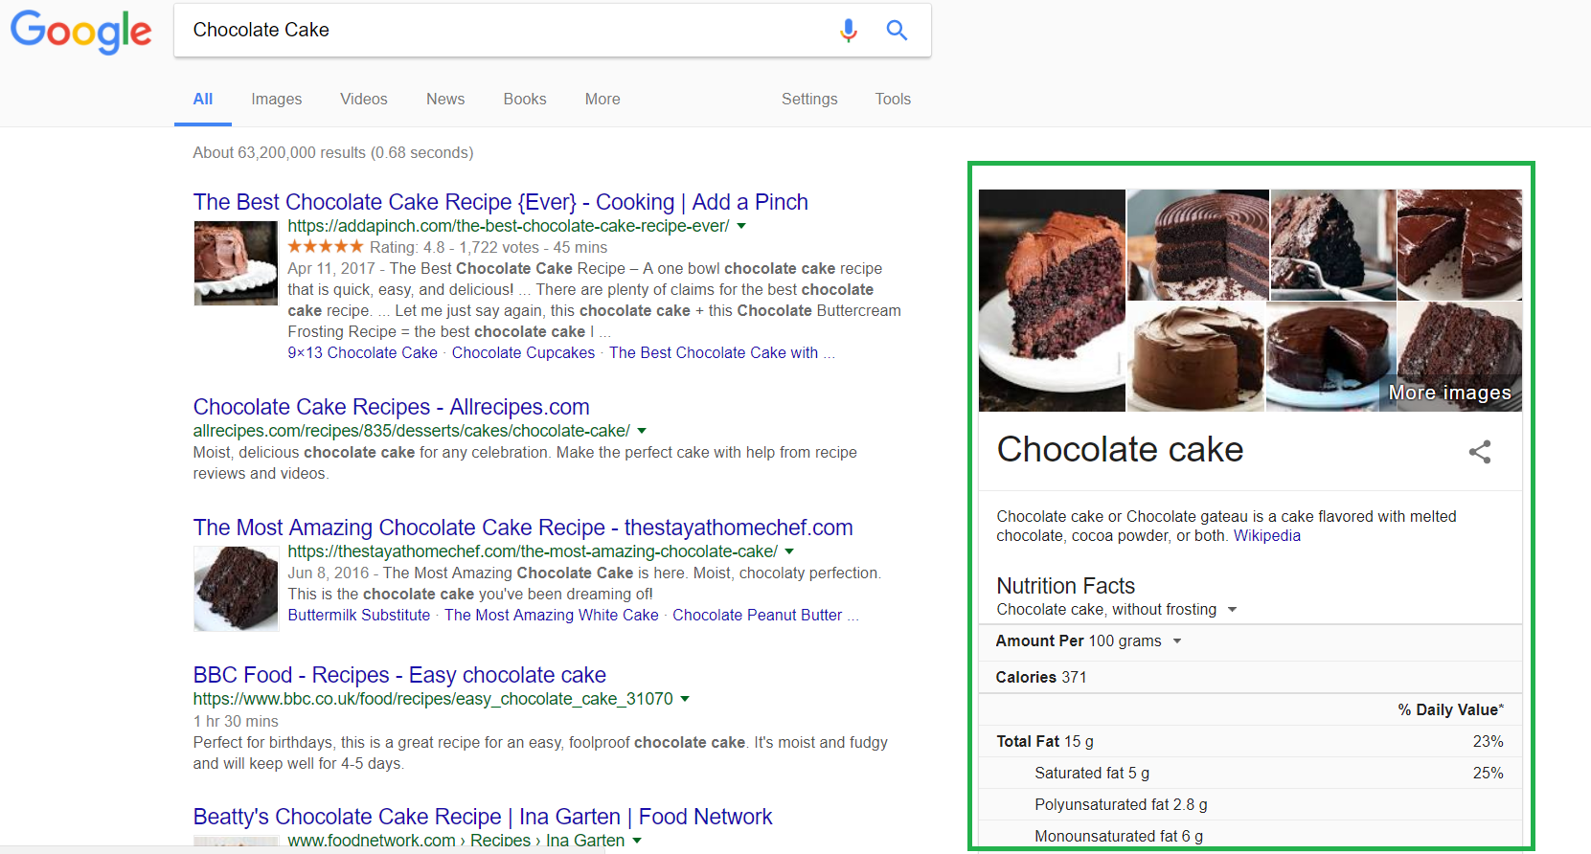Viewport: 1591px width, 854px height.
Task: Click into the Chocolate Cake search field
Action: pyautogui.click(x=498, y=31)
